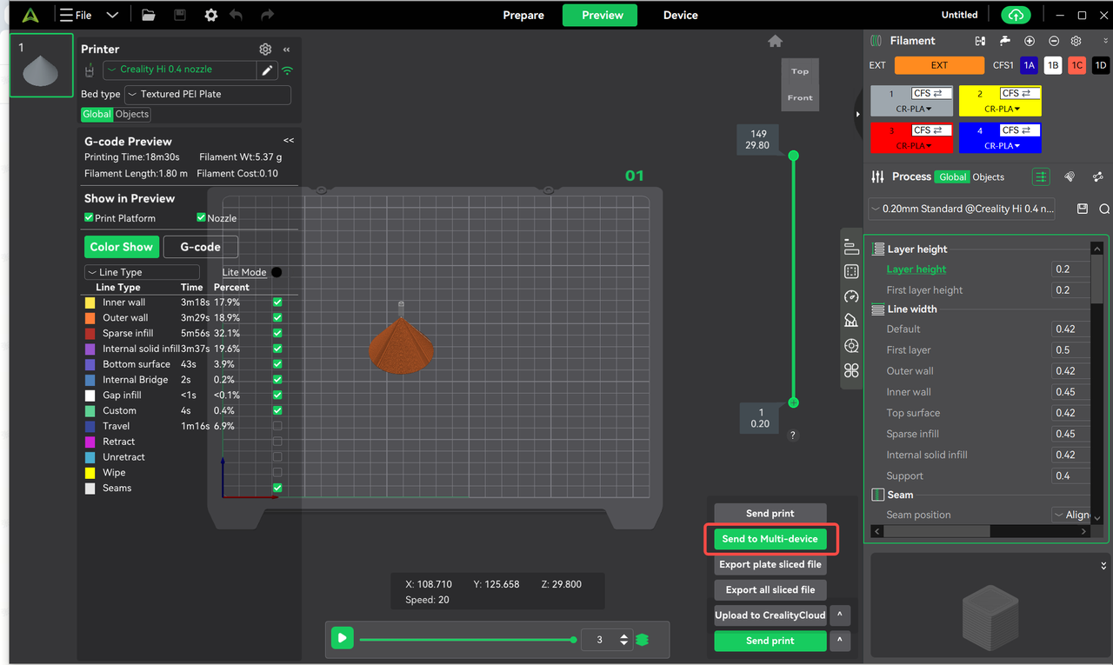Enable Retract visibility checkbox

(277, 442)
